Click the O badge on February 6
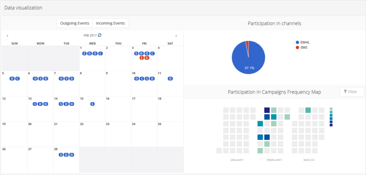This screenshot has width=366, height=175. coord(35,79)
